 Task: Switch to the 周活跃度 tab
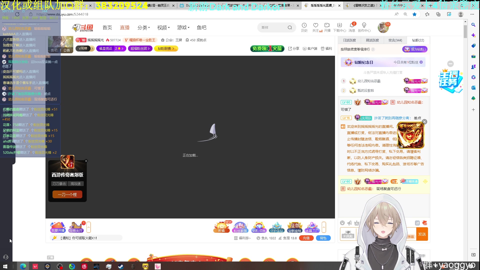[372, 40]
